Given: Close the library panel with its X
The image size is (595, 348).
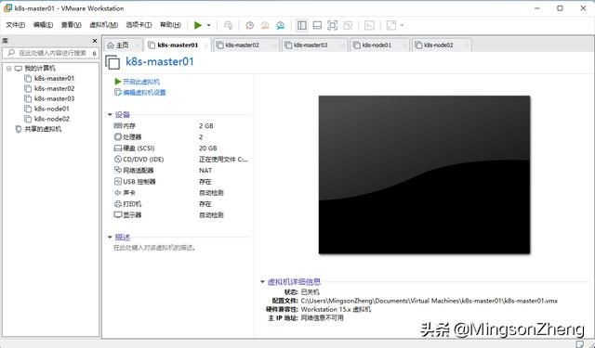Looking at the screenshot, I should coord(95,41).
